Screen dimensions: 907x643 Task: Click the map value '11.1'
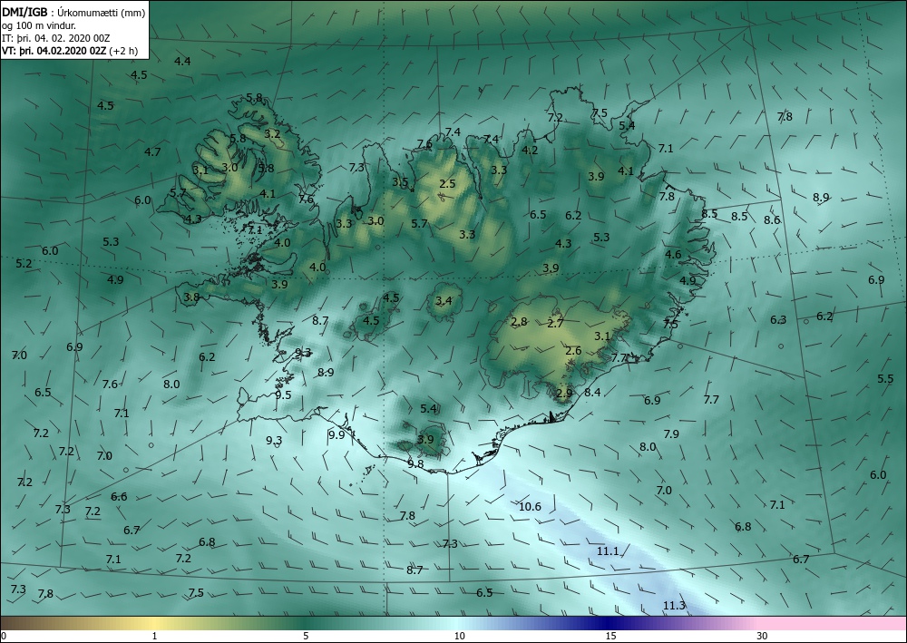point(608,551)
